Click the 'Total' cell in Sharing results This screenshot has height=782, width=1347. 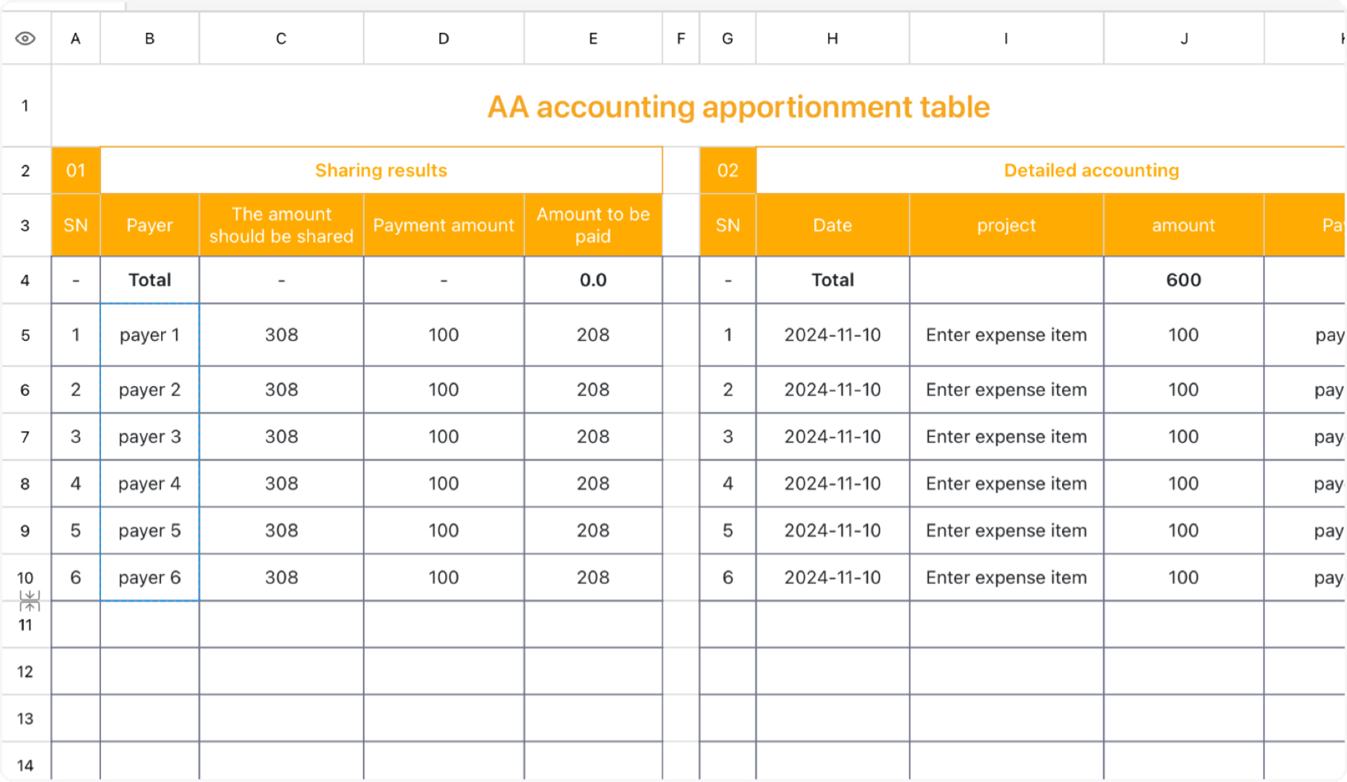149,280
